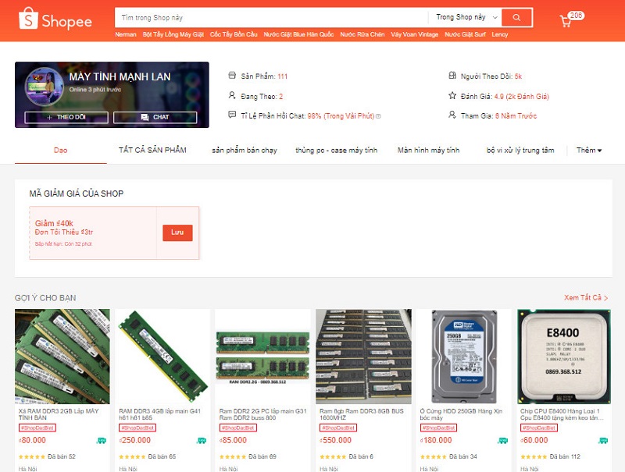Open the shopping cart icon
This screenshot has width=625, height=472.
[566, 21]
